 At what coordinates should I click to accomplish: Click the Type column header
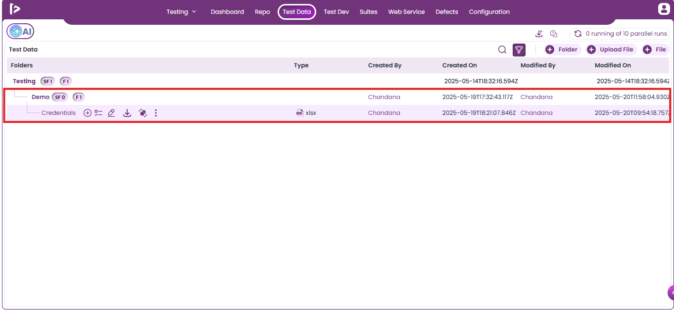click(x=301, y=65)
